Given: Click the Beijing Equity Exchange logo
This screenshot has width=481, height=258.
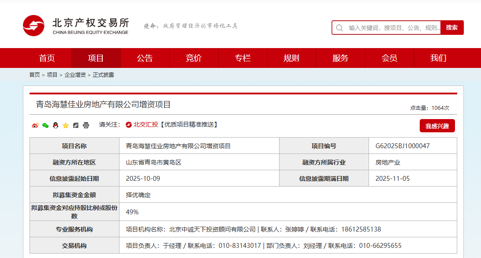Looking at the screenshot, I should pos(76,26).
